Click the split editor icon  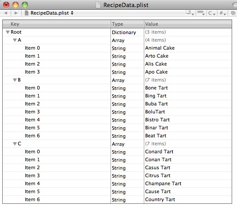(x=233, y=13)
